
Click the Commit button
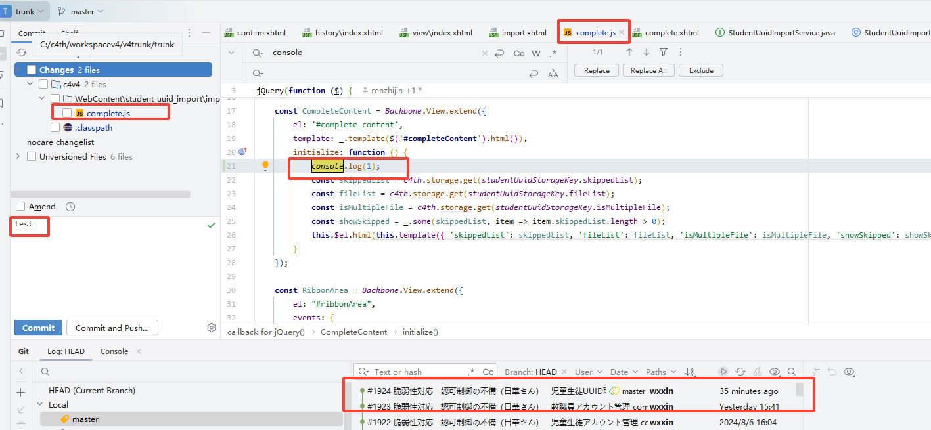tap(38, 328)
